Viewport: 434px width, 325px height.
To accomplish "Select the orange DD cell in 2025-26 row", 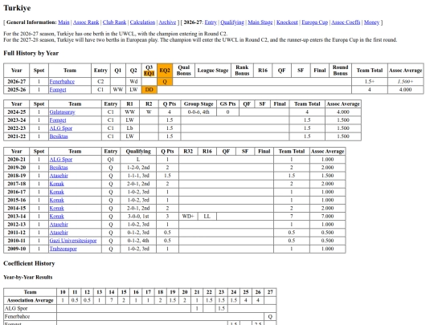I will point(149,90).
